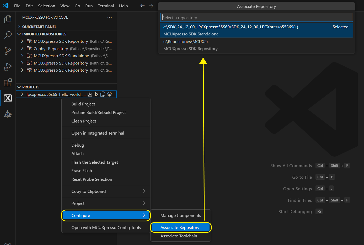
Task: Open the Run and Debug view
Action: [x=8, y=67]
